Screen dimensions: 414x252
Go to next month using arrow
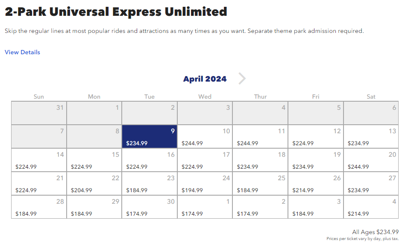point(242,79)
